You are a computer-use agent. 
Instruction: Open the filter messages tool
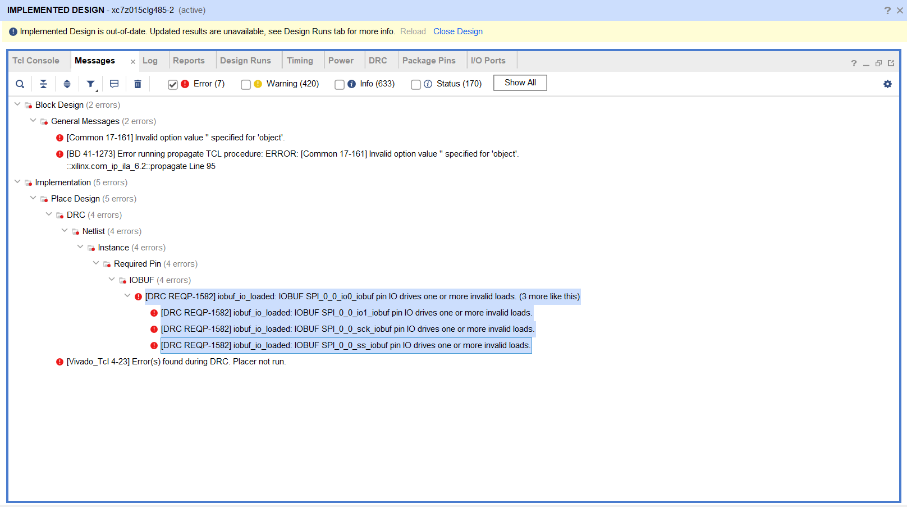coord(90,84)
